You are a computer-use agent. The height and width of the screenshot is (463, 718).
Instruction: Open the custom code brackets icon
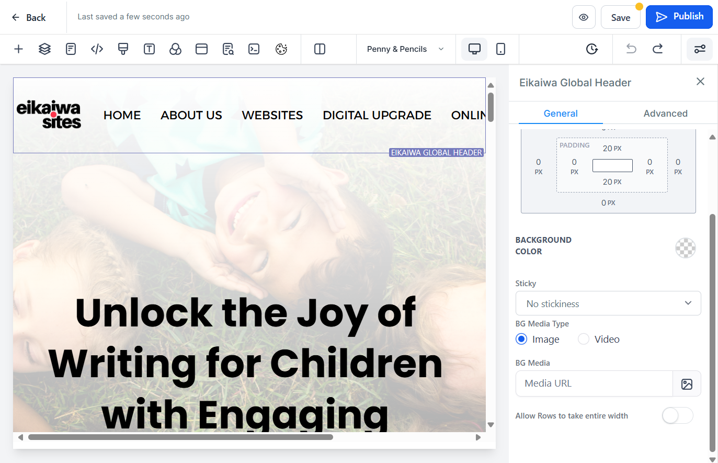point(97,49)
